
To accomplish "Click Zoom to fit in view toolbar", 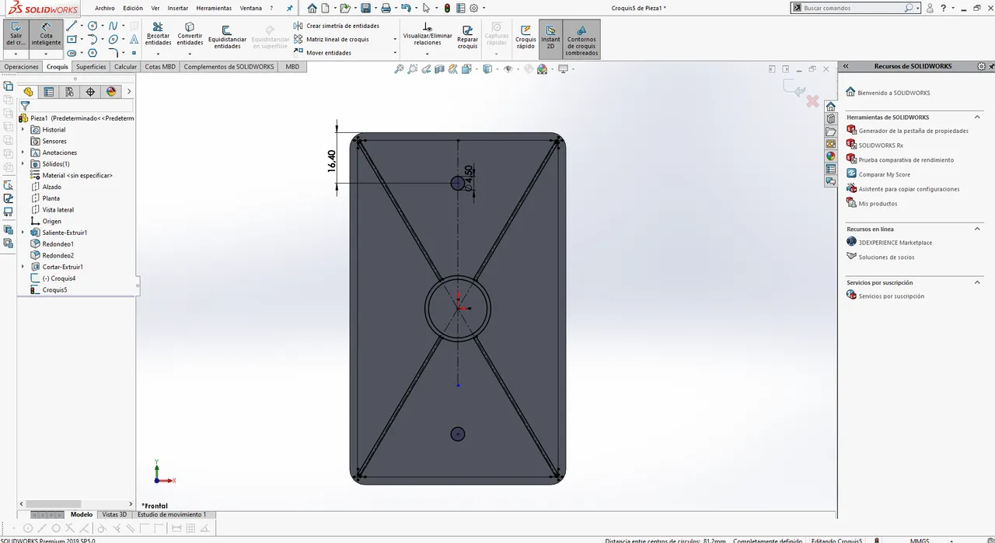I will (399, 69).
